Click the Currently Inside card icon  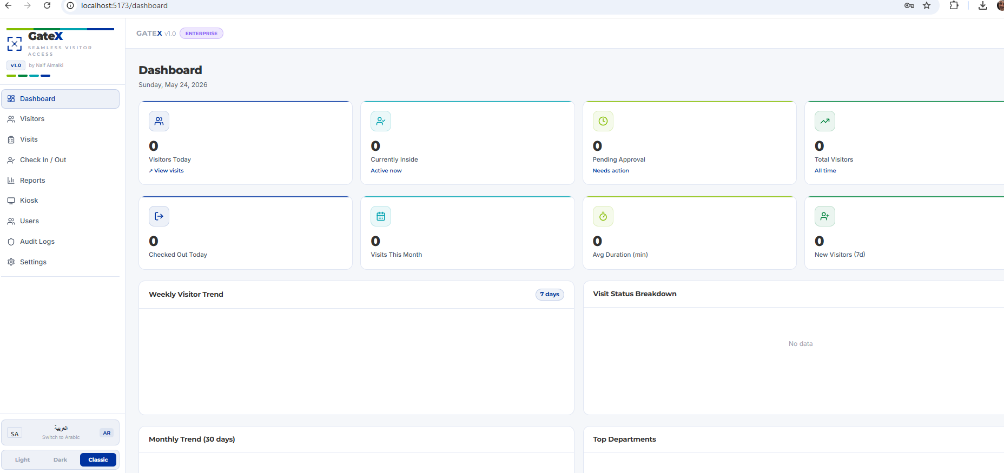tap(381, 121)
